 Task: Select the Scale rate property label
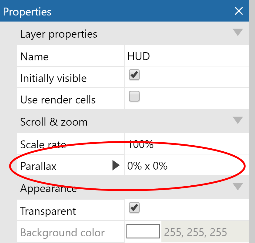(x=43, y=145)
